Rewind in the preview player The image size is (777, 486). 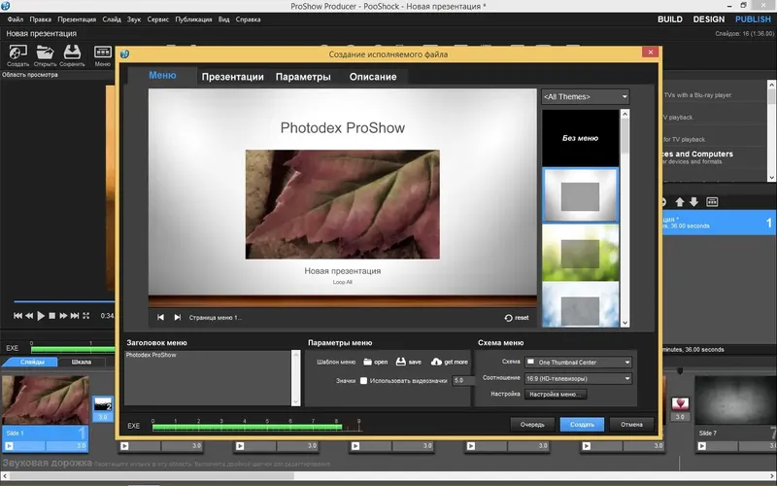tap(29, 316)
